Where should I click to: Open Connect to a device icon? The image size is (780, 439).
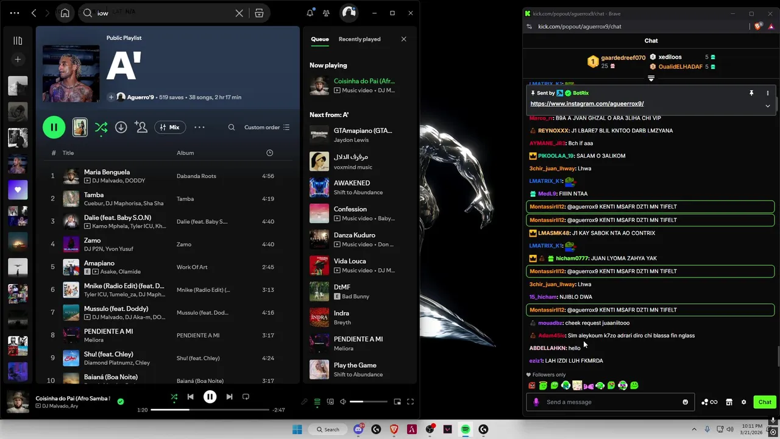pos(330,402)
